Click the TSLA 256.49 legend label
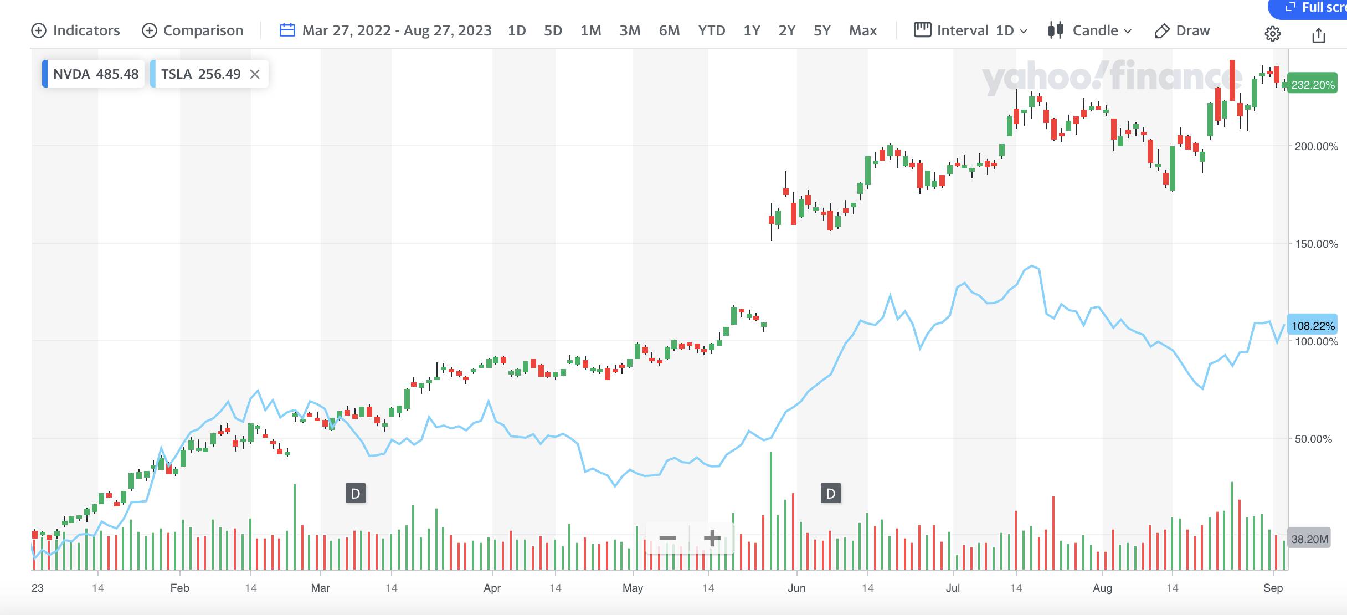Viewport: 1347px width, 615px height. [x=200, y=74]
